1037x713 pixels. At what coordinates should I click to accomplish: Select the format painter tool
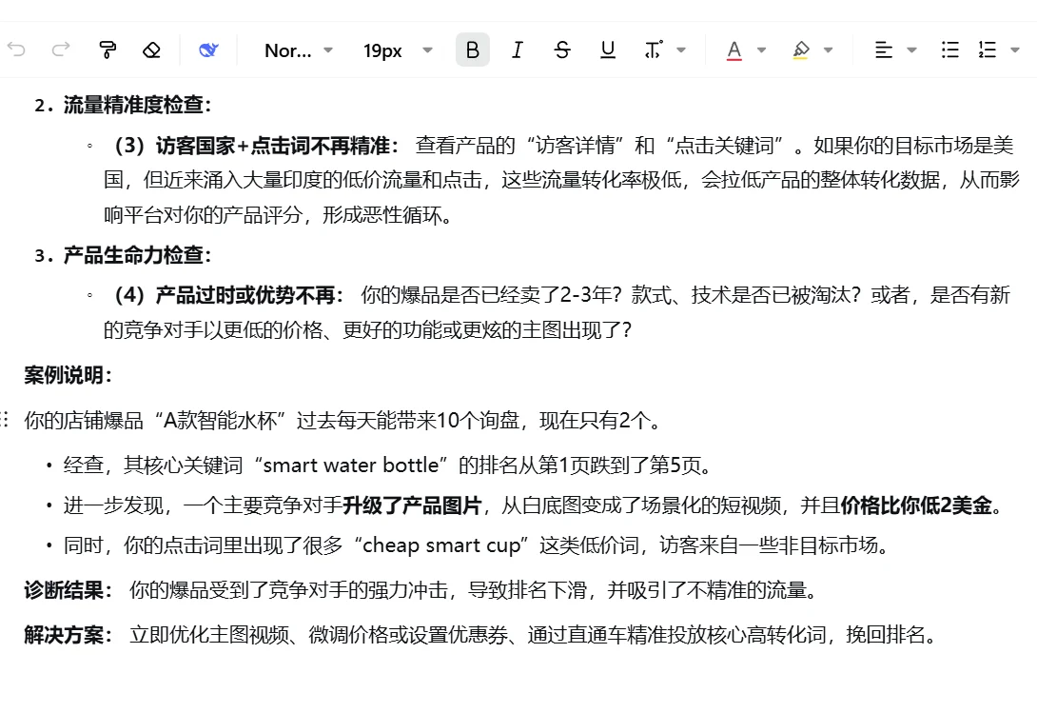108,50
